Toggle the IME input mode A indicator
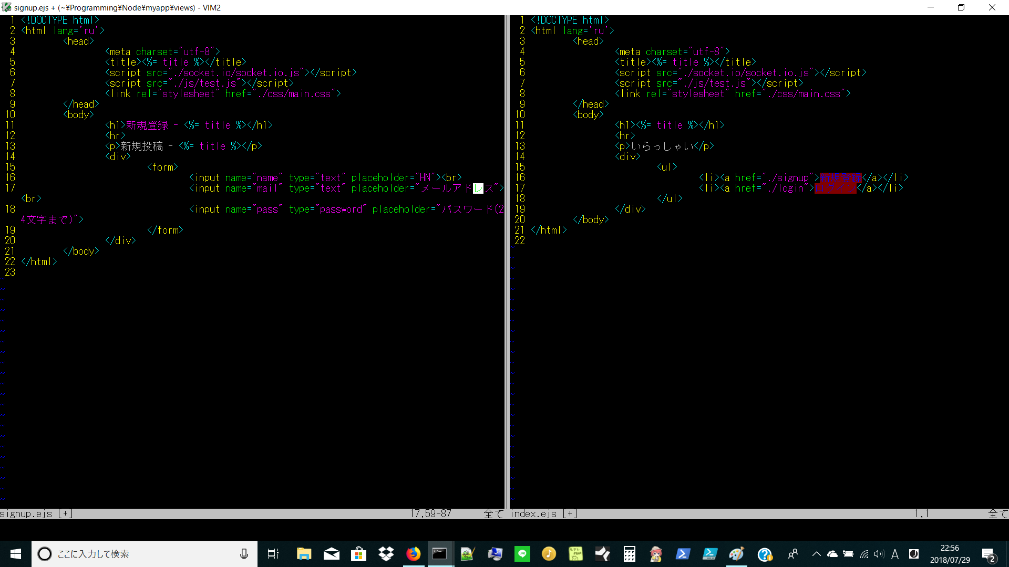The width and height of the screenshot is (1009, 567). pyautogui.click(x=895, y=554)
